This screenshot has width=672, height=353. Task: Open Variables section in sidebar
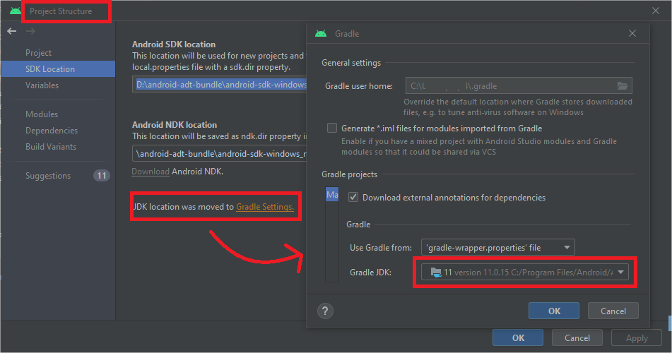42,85
